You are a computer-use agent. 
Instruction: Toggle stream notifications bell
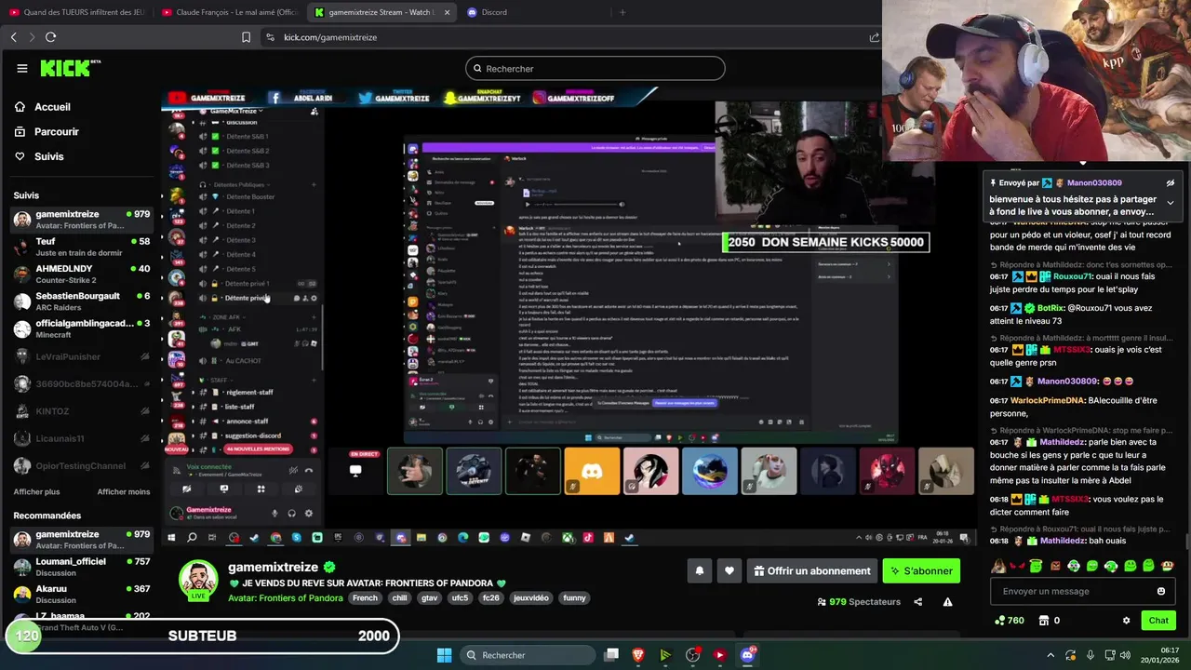[x=699, y=571]
